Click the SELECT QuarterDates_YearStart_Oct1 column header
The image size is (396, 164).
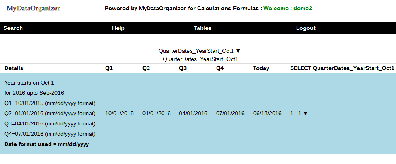pos(342,68)
